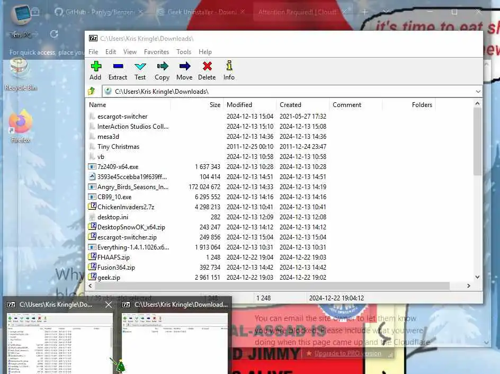The image size is (500, 374).
Task: Click horizontal scrollbar right arrow
Action: coord(468,286)
